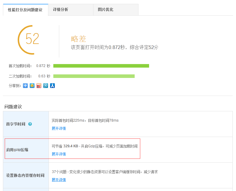
Task: Expand 展开详情 under 设置静态内容缓存时间
Action: 59,180
